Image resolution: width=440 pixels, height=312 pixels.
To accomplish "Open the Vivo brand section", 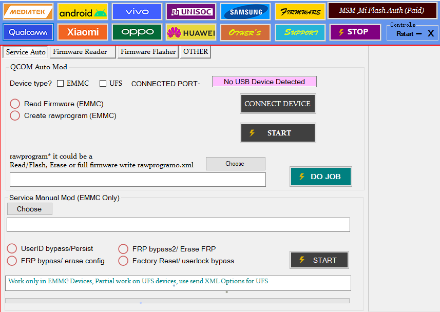I will [137, 12].
